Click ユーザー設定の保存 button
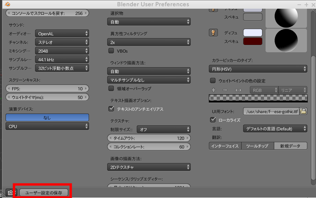This screenshot has height=198, width=316. click(43, 192)
